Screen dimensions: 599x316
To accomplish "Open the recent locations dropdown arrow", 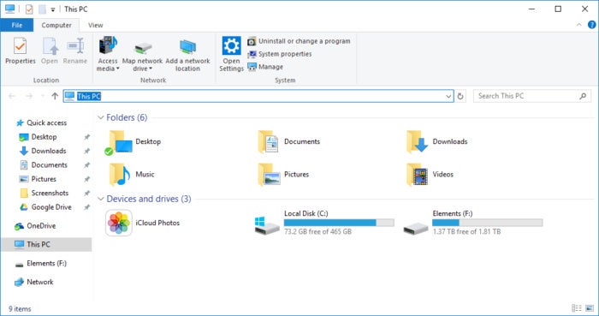I will (x=43, y=96).
